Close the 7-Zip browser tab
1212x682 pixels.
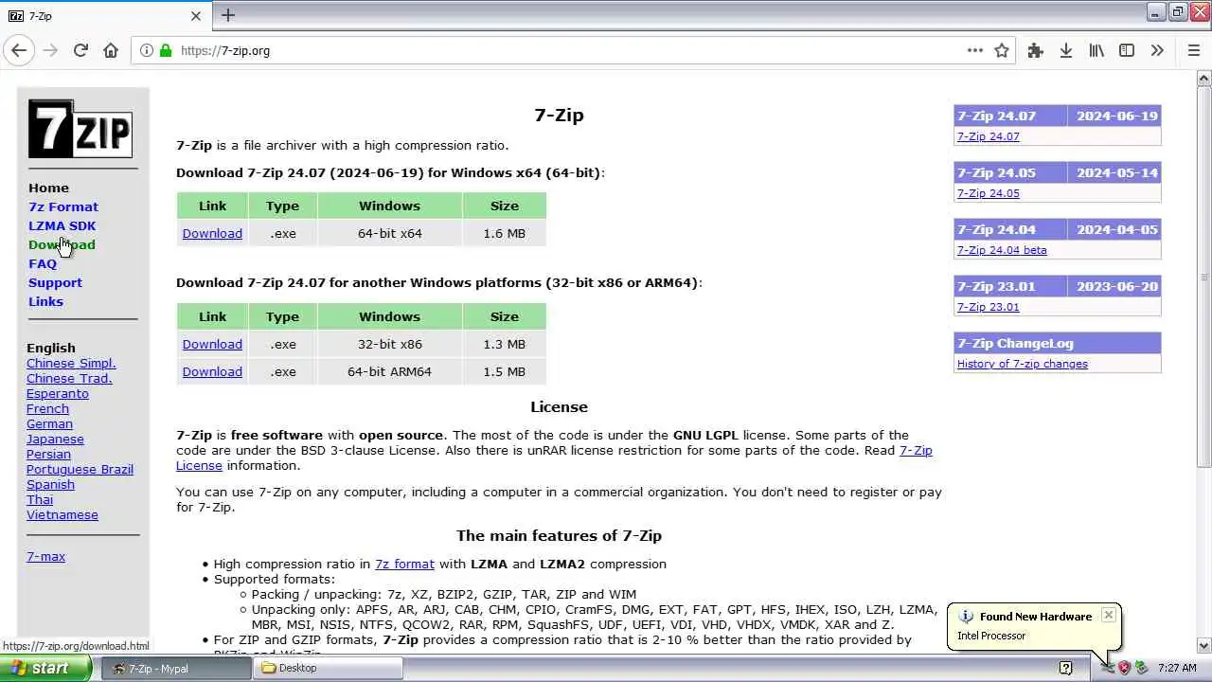[x=196, y=16]
